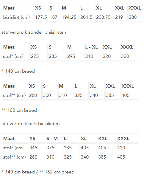The height and width of the screenshot is (183, 147).
Task: Select the 405 cell in the 162 cm table
Action: point(126,95)
